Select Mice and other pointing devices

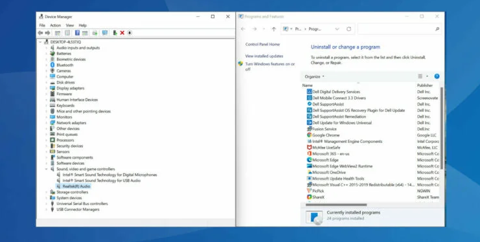click(x=84, y=111)
